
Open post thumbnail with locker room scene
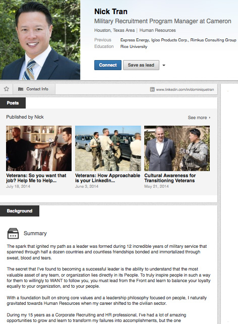click(x=39, y=148)
